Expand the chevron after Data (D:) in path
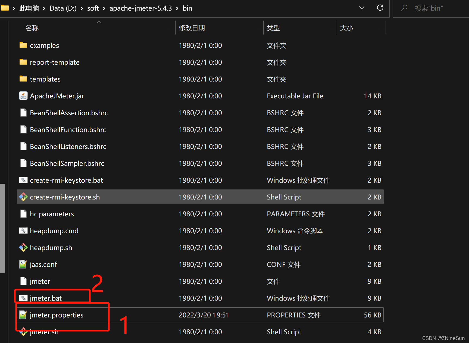Viewport: 469px width, 343px height. pos(82,8)
